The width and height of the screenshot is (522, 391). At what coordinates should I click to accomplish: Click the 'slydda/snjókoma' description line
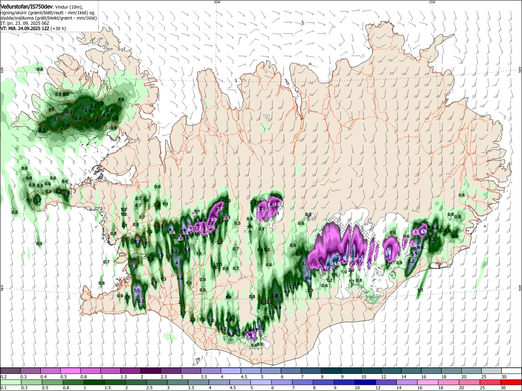(x=49, y=18)
